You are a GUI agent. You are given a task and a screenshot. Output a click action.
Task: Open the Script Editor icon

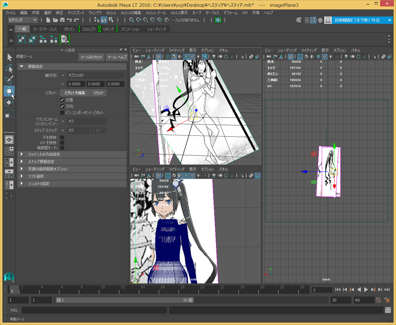387,310
